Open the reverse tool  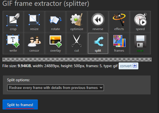pos(98,22)
